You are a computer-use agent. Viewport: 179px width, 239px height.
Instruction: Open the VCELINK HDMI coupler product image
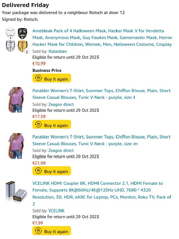(17, 192)
